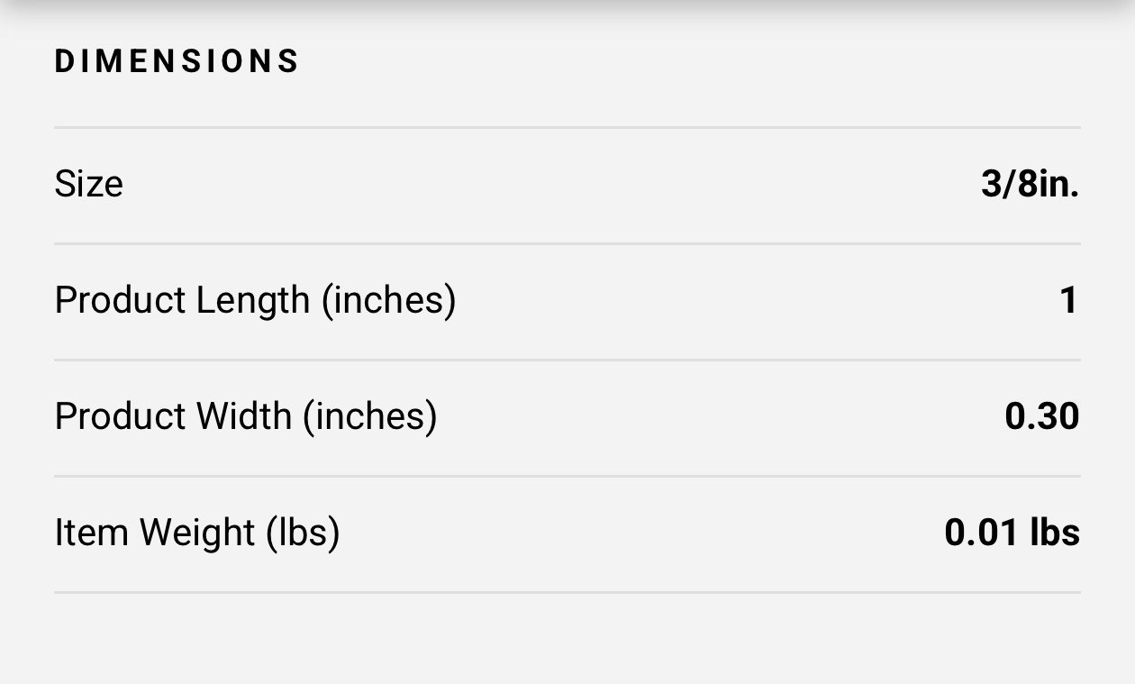The image size is (1135, 684).
Task: Select the Size row label
Action: pos(88,184)
